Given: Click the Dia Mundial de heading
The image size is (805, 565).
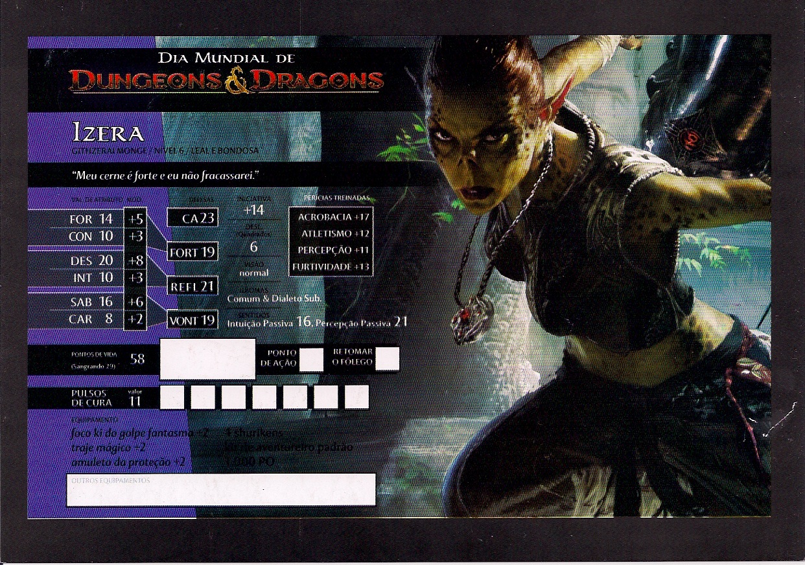Looking at the screenshot, I should 227,58.
